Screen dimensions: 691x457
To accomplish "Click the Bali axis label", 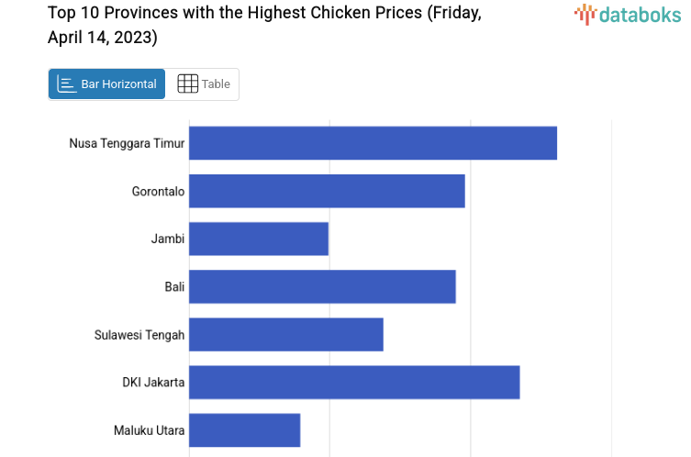I will coord(174,286).
